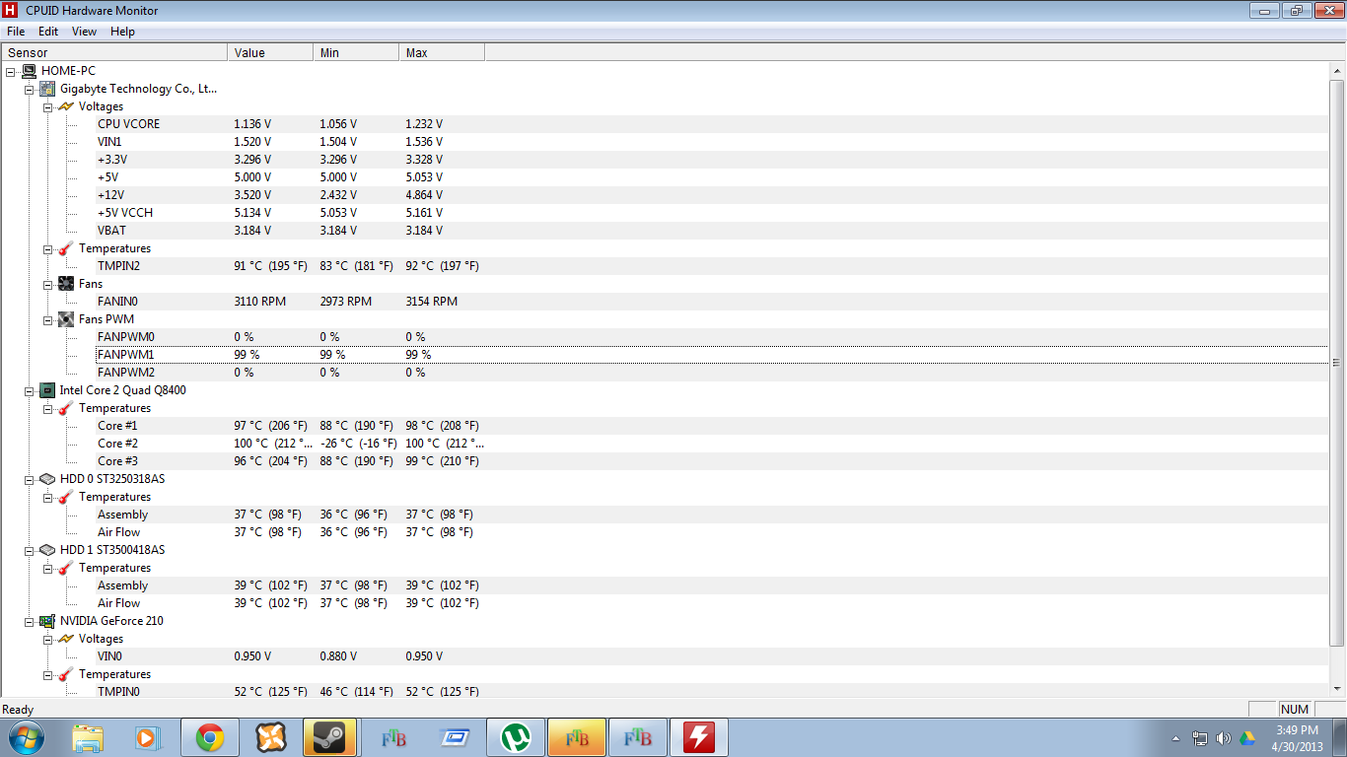This screenshot has height=757, width=1347.
Task: Collapse the motherboard Voltages node
Action: tap(48, 106)
